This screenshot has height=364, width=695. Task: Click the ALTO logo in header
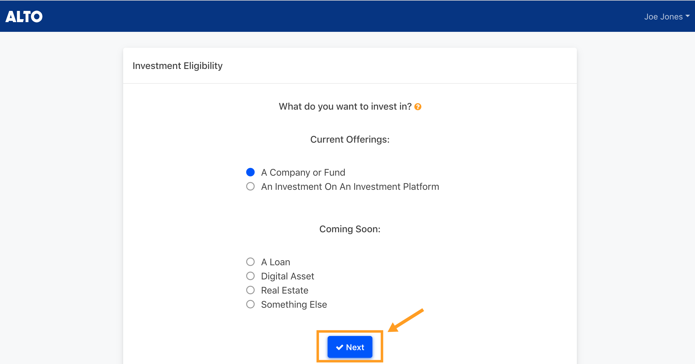click(24, 17)
